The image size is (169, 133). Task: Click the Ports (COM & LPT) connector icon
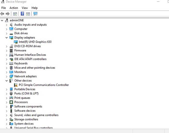[11, 94]
